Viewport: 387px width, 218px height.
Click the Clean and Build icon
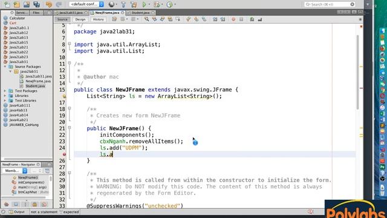pos(134,4)
